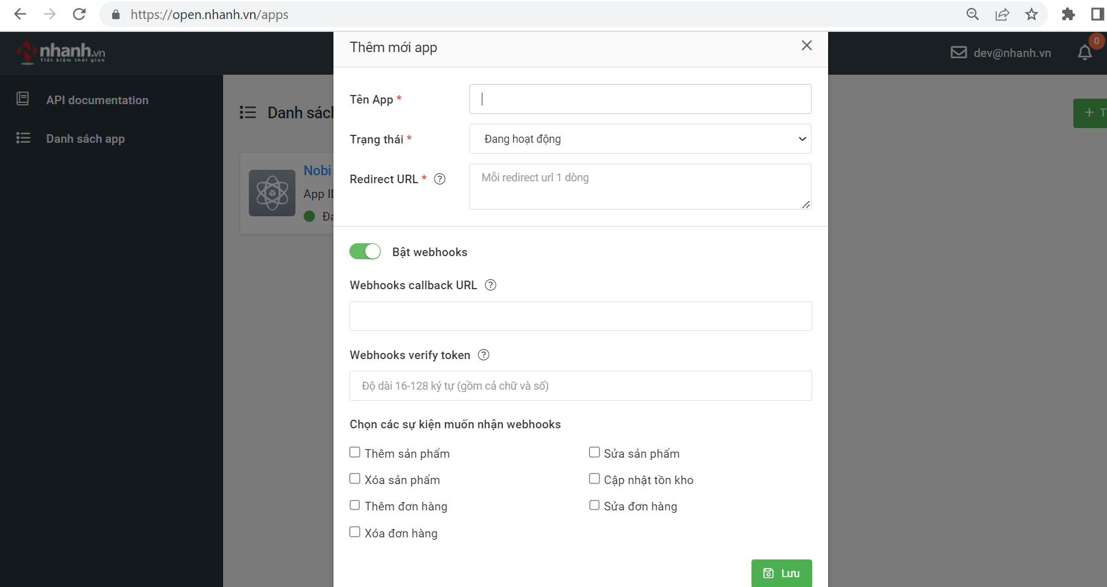Disable the Bật webhooks toggle

click(x=365, y=252)
